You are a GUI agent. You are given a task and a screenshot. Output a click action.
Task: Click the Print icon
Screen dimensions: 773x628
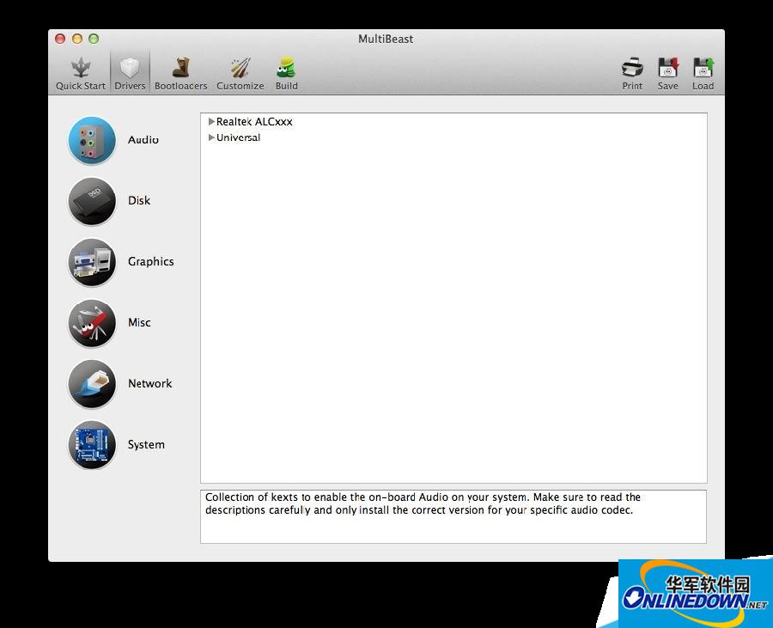point(632,69)
